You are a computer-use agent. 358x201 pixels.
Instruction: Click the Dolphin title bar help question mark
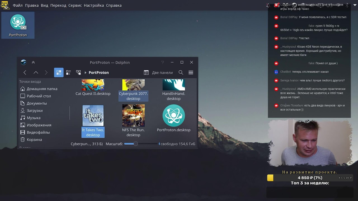pyautogui.click(x=162, y=62)
